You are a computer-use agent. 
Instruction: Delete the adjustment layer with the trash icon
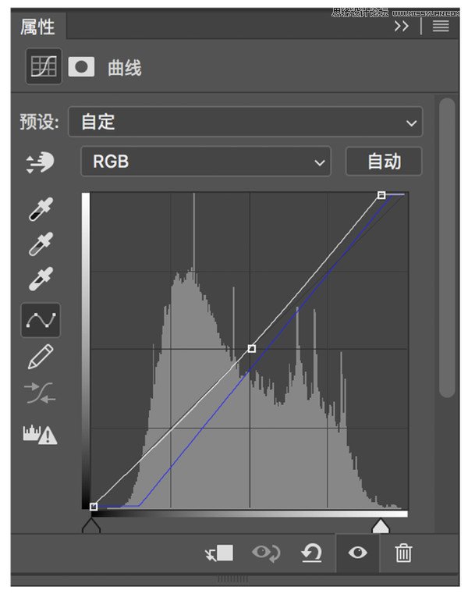point(403,553)
